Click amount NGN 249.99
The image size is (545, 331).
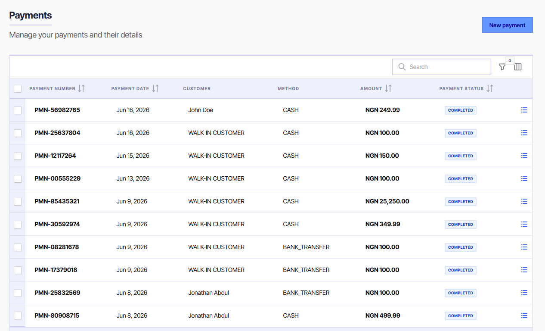click(382, 110)
